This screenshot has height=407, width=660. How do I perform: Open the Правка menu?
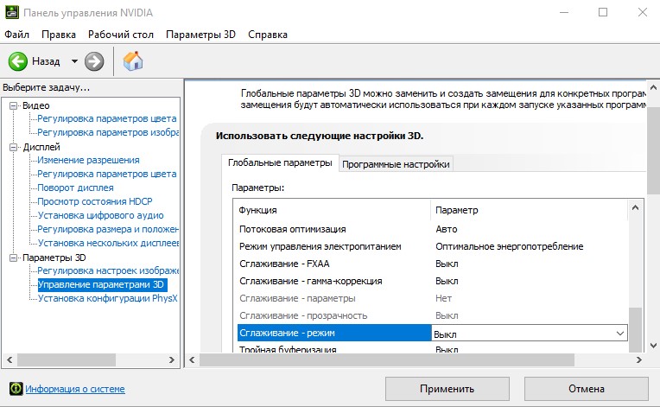click(x=59, y=35)
